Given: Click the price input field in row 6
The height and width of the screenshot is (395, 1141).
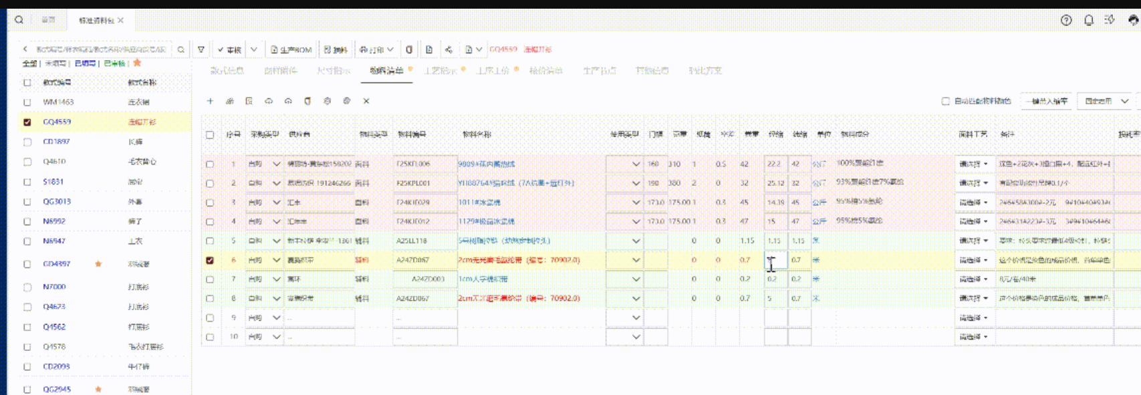Looking at the screenshot, I should [775, 260].
